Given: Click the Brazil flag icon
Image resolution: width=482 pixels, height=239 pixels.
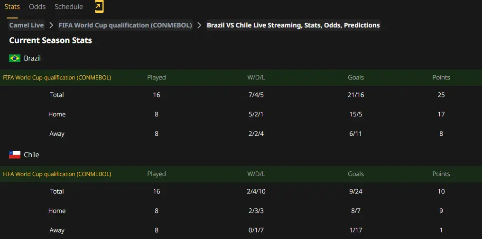Looking at the screenshot, I should pos(15,58).
